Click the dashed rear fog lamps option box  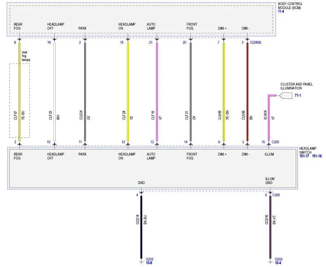coord(19,101)
